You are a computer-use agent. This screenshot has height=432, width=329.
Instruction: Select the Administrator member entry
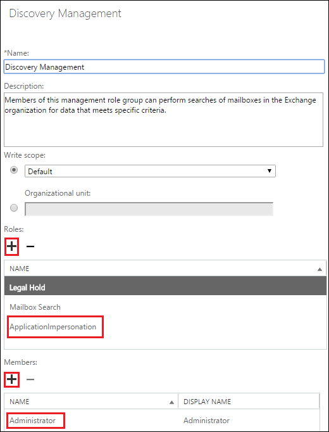[32, 421]
